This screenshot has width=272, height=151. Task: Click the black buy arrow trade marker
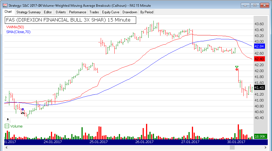click(23, 113)
